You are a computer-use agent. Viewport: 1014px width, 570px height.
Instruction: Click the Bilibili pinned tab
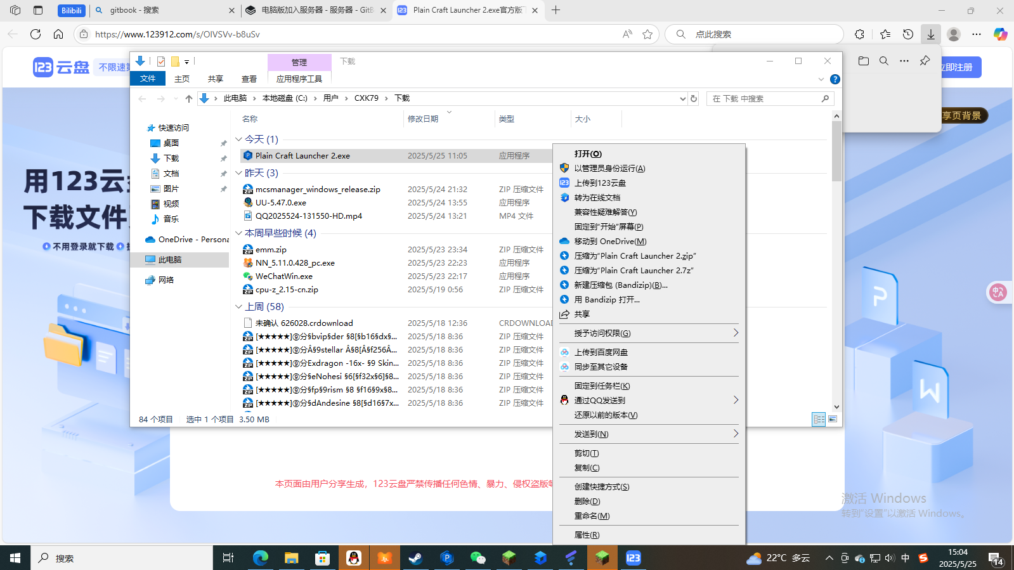tap(71, 10)
